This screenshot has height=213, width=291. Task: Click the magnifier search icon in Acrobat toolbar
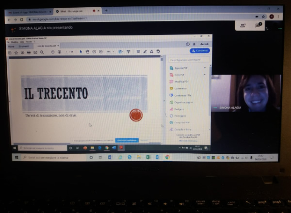tap(42, 52)
